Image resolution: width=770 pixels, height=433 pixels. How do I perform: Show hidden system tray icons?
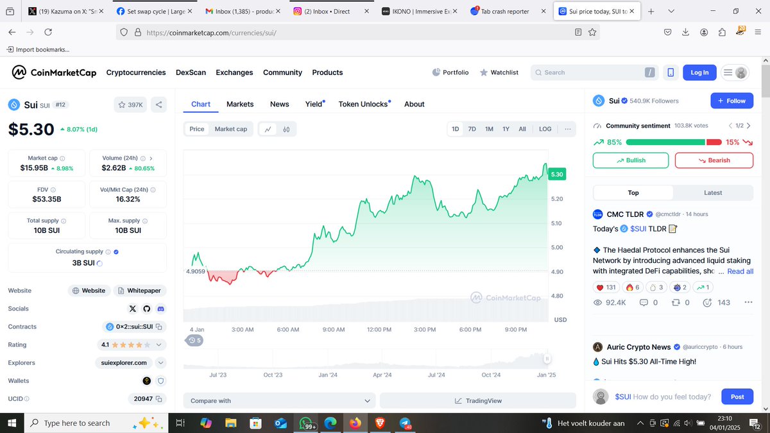(x=640, y=423)
